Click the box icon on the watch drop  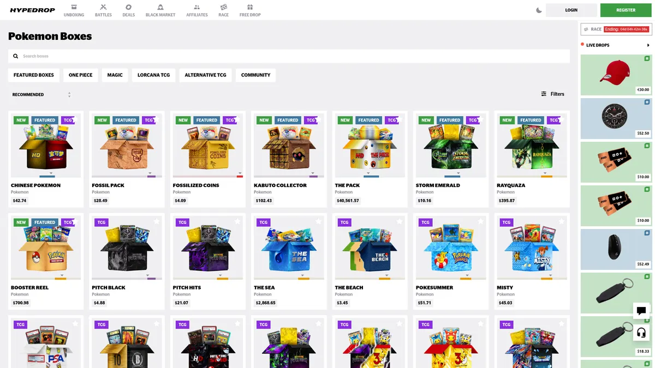647,102
